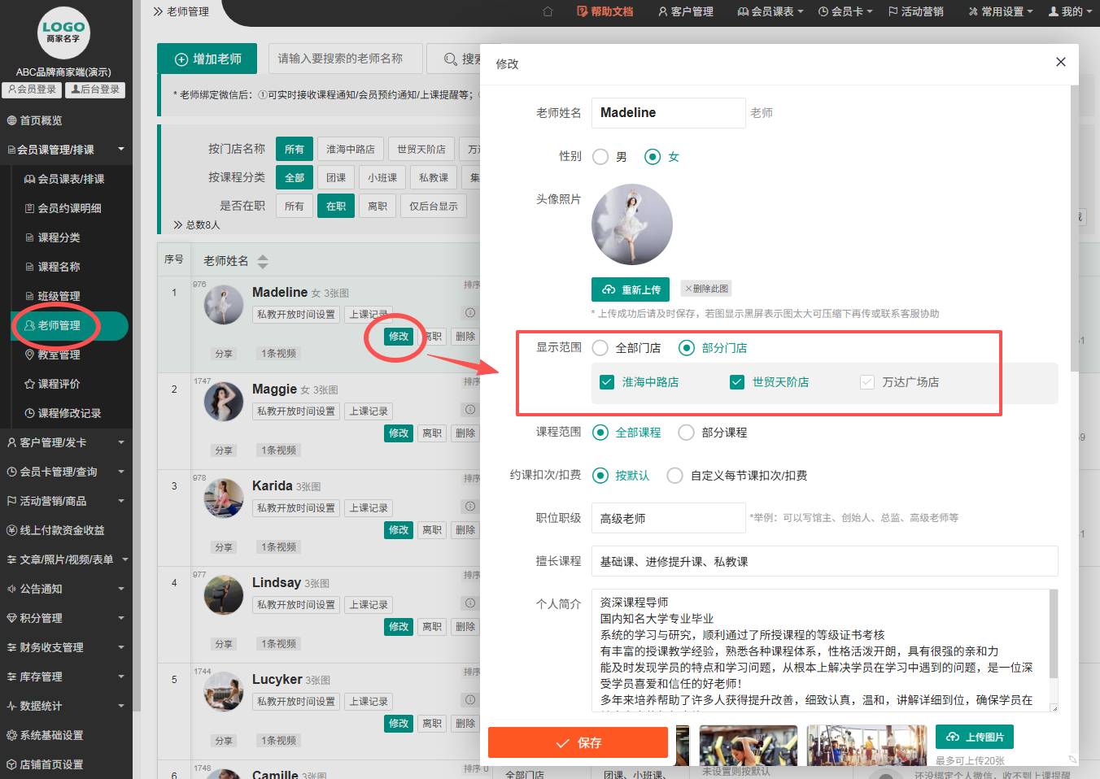Uncheck the 淮海中路店 checkbox
Screen dimensions: 1100x779
(x=607, y=382)
